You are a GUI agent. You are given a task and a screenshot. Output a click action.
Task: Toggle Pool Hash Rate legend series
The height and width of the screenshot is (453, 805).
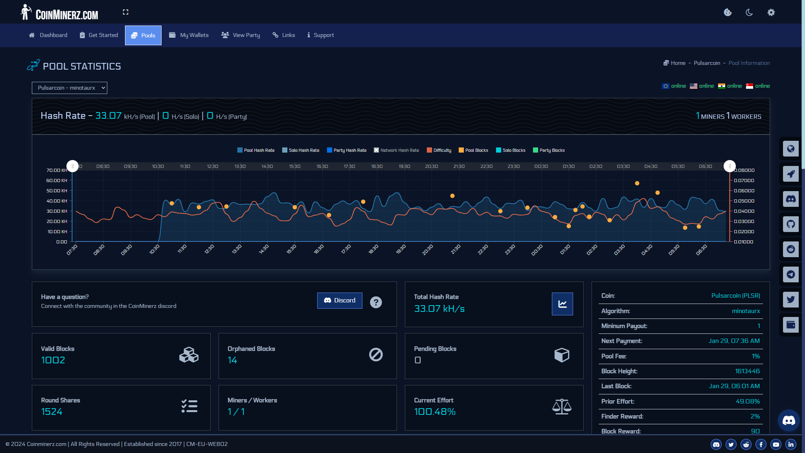tap(256, 150)
